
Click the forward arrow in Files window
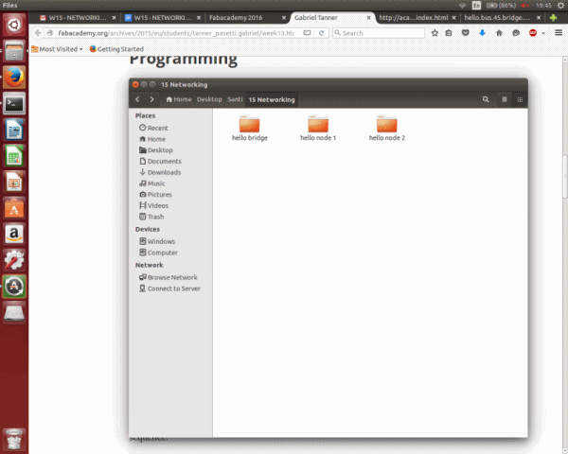[151, 99]
